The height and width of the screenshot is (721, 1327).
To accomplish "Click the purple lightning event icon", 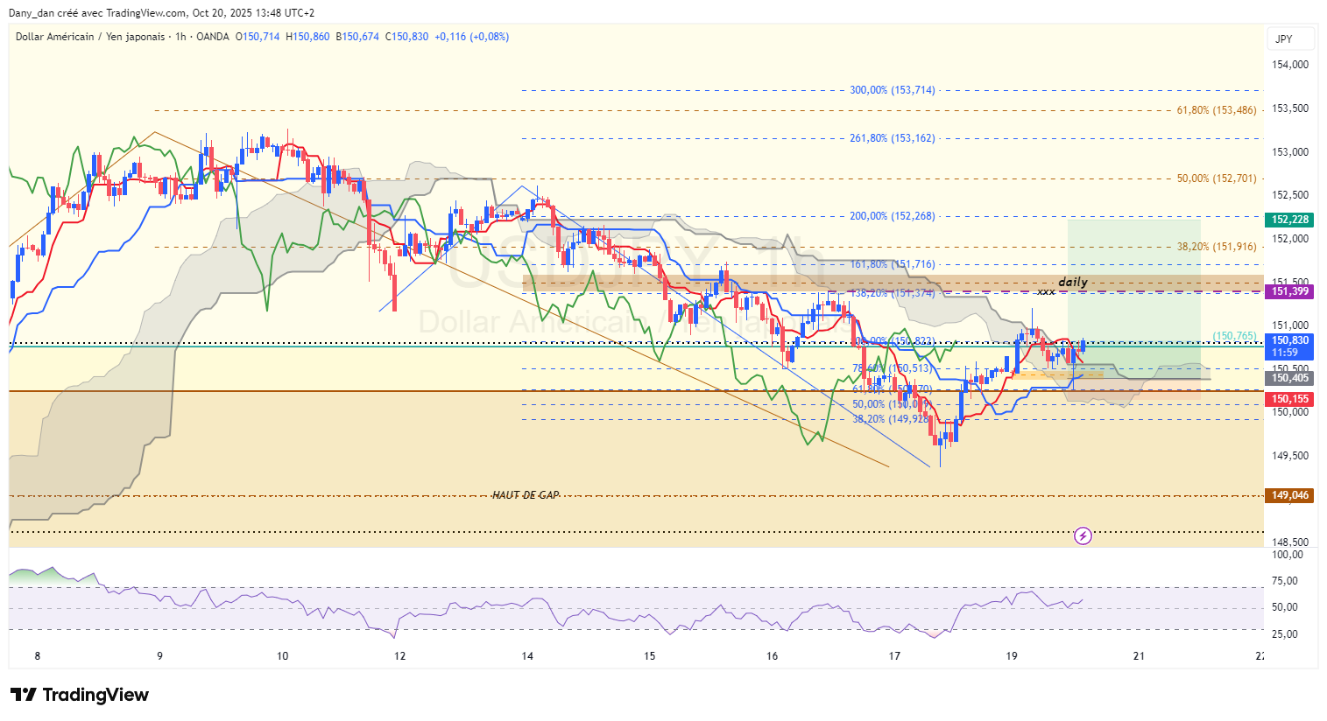I will [1083, 535].
